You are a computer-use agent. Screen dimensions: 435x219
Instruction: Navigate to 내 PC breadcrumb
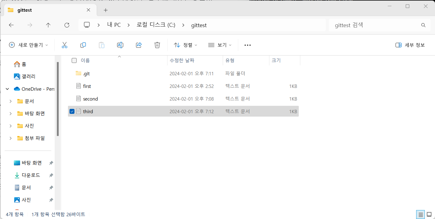114,25
